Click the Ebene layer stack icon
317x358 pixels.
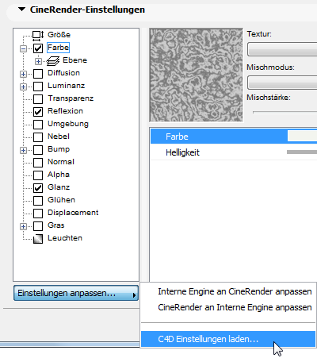pyautogui.click(x=53, y=61)
